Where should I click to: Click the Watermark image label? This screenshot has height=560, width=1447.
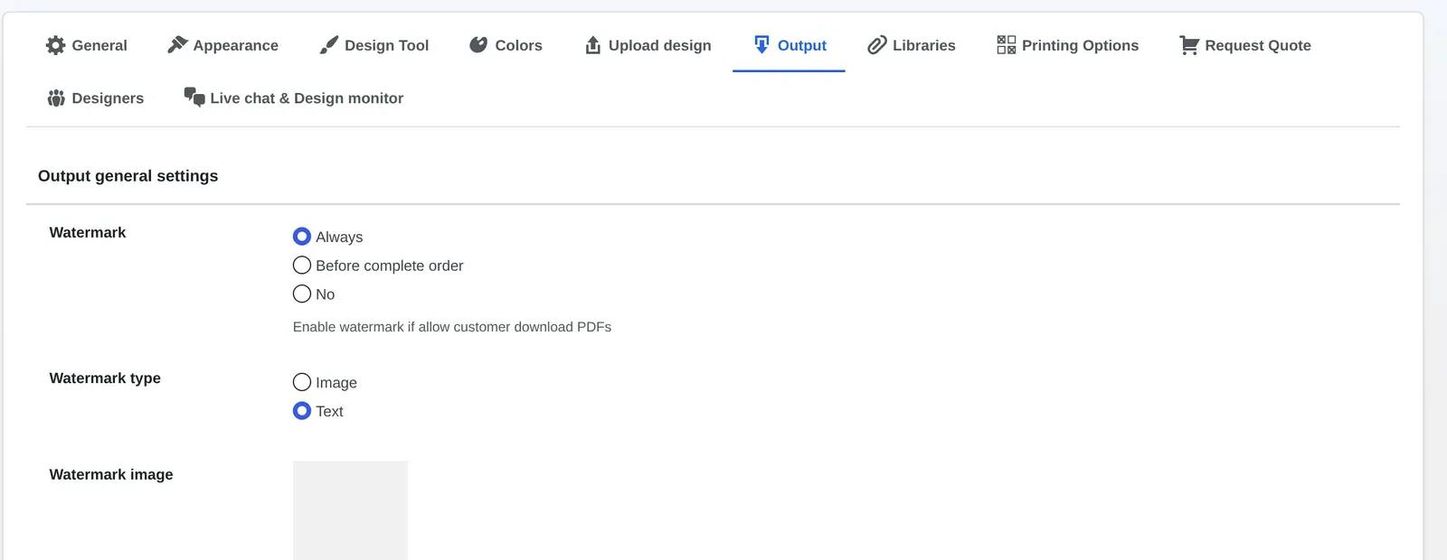(111, 475)
